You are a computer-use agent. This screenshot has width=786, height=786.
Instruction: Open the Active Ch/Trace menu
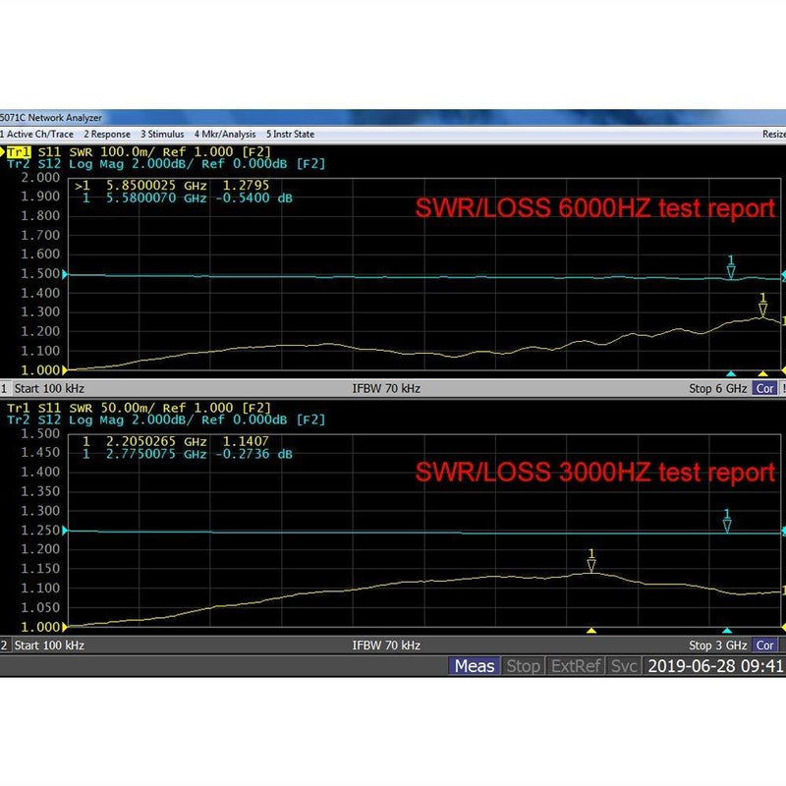coord(37,134)
